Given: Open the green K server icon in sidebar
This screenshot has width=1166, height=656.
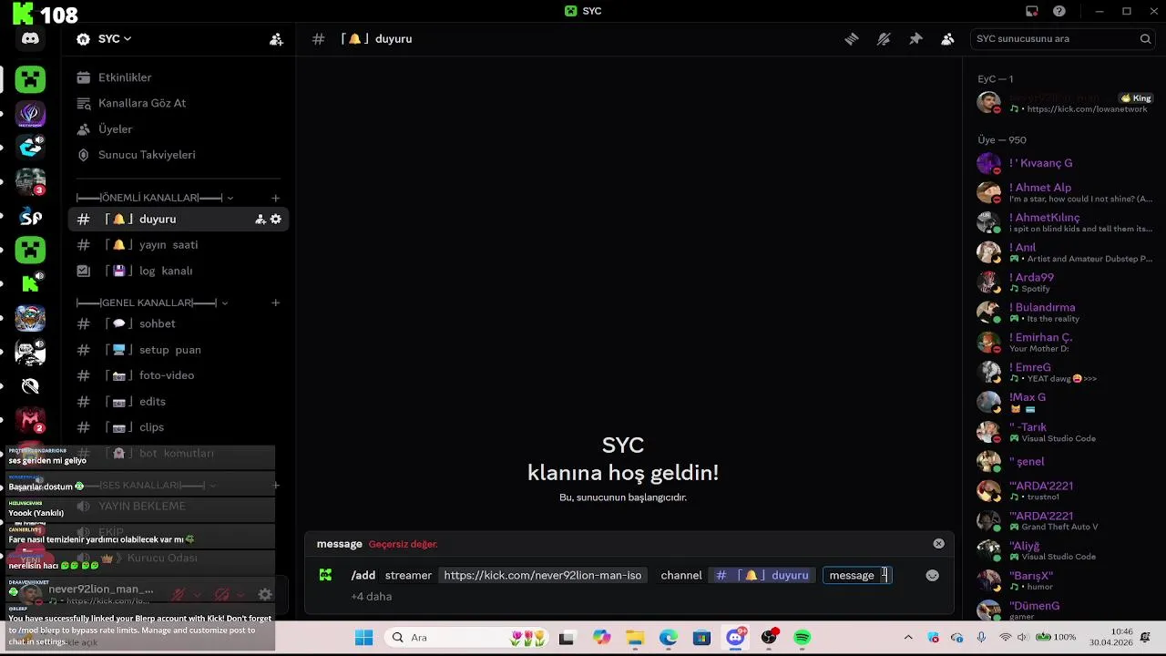Looking at the screenshot, I should coord(30,284).
